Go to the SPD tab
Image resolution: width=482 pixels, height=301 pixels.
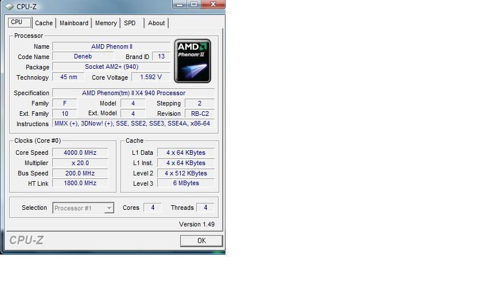(130, 23)
